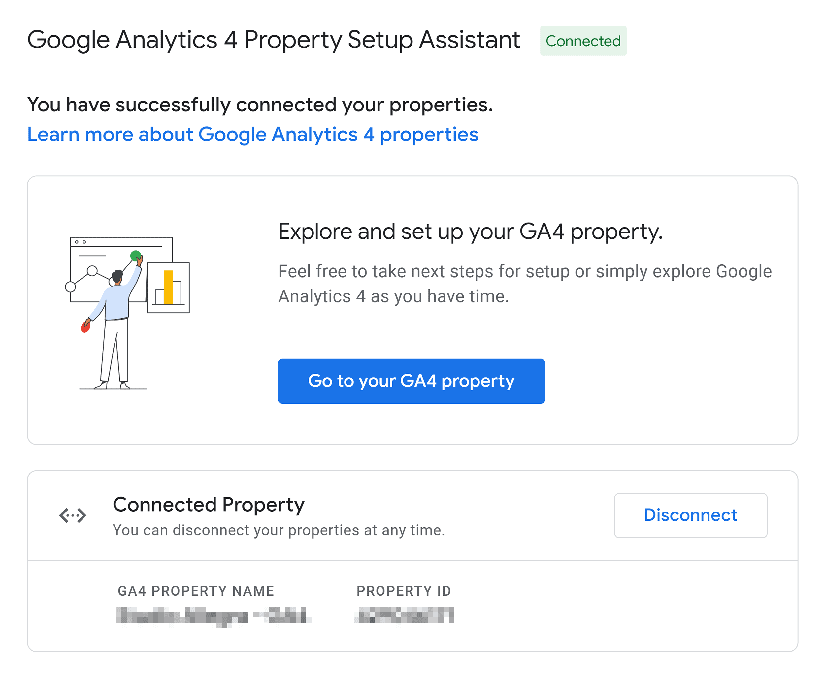Click the Disconnect button
This screenshot has height=682, width=825.
pyautogui.click(x=690, y=515)
